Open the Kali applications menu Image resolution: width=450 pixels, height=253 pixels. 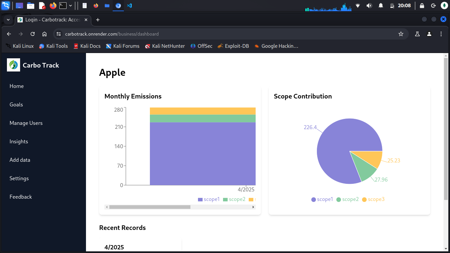(x=6, y=6)
